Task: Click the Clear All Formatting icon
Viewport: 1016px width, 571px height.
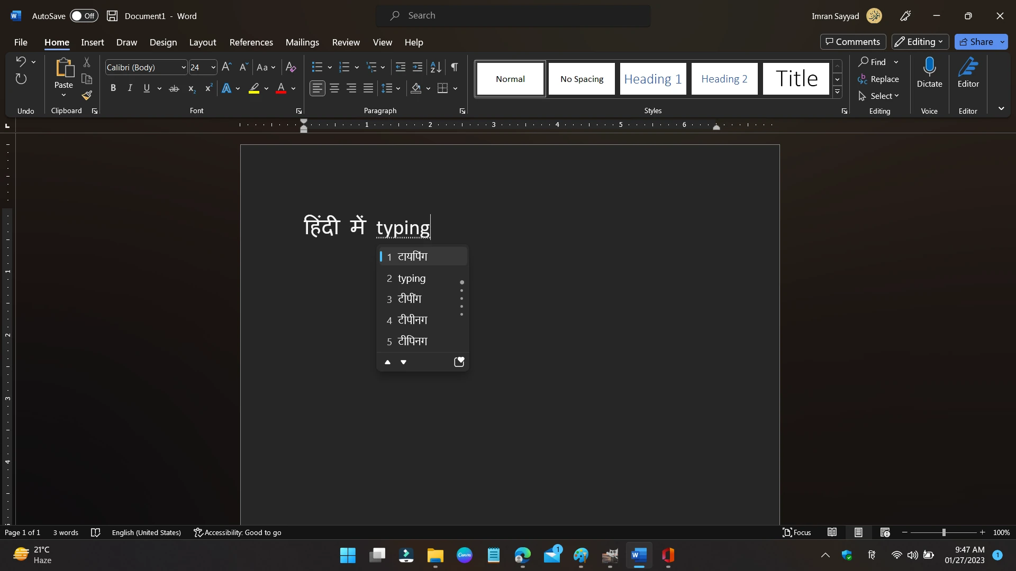Action: [291, 67]
